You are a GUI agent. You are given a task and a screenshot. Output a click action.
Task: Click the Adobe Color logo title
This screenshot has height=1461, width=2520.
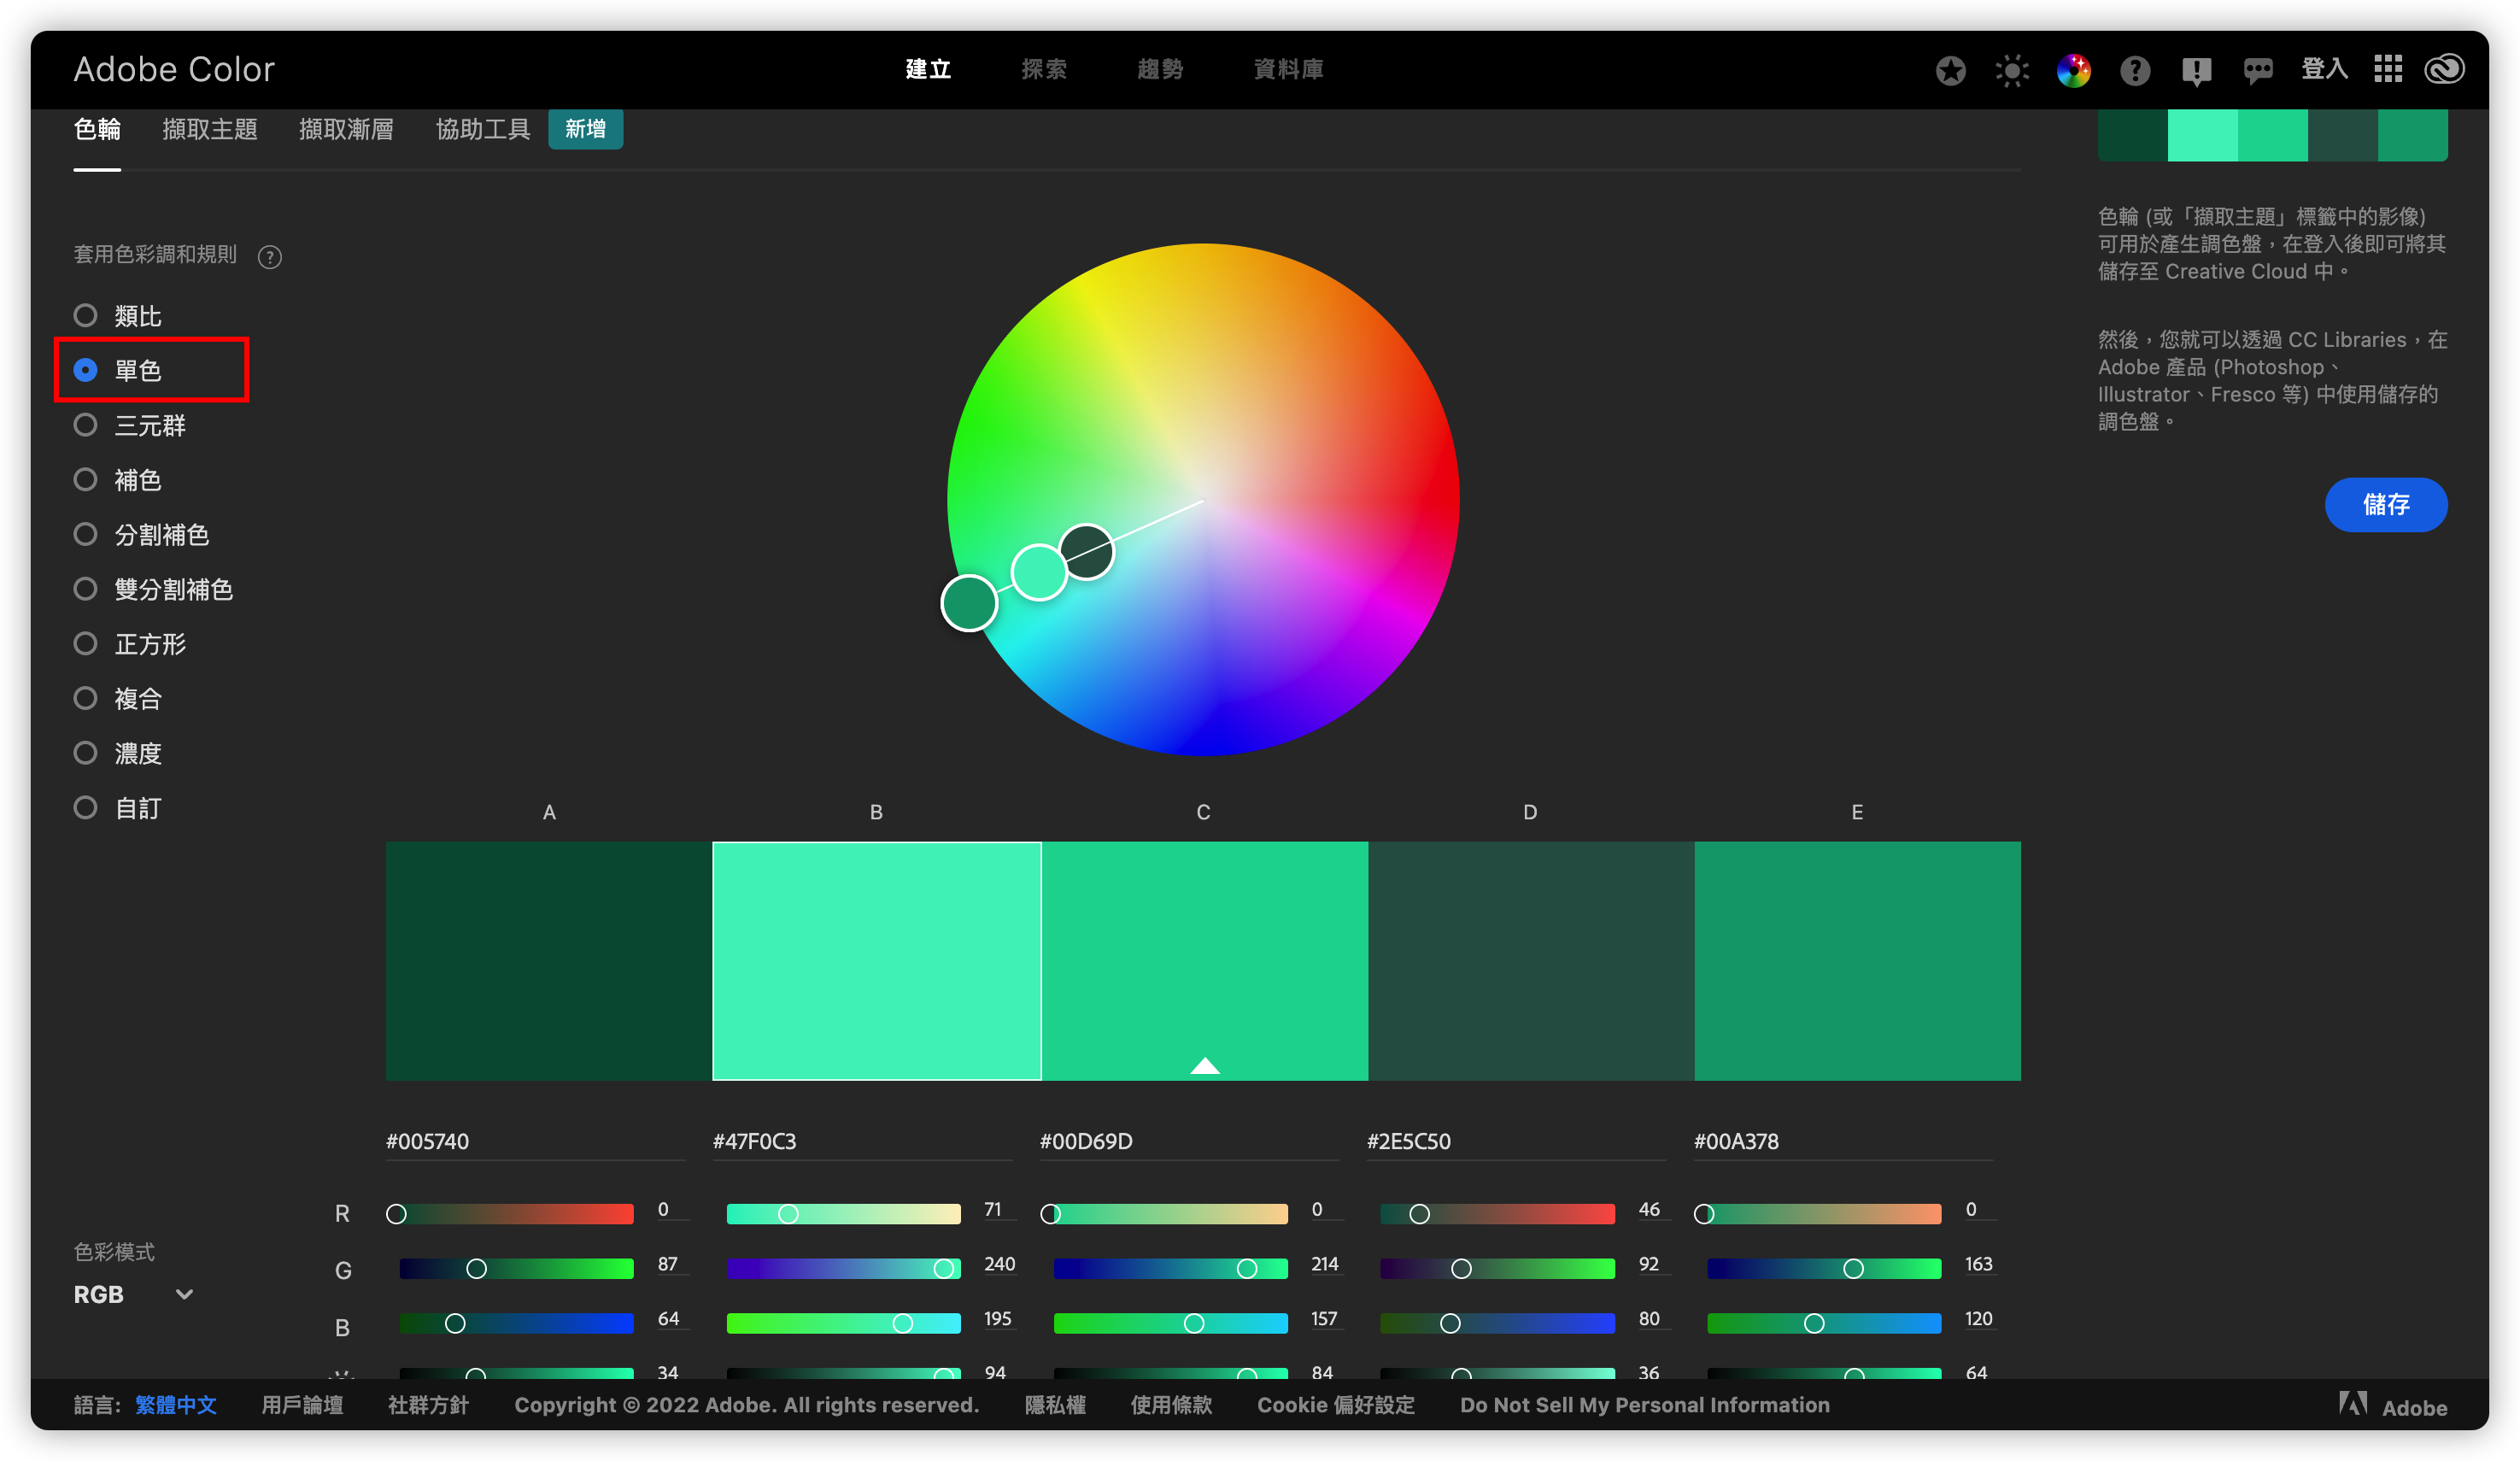174,69
